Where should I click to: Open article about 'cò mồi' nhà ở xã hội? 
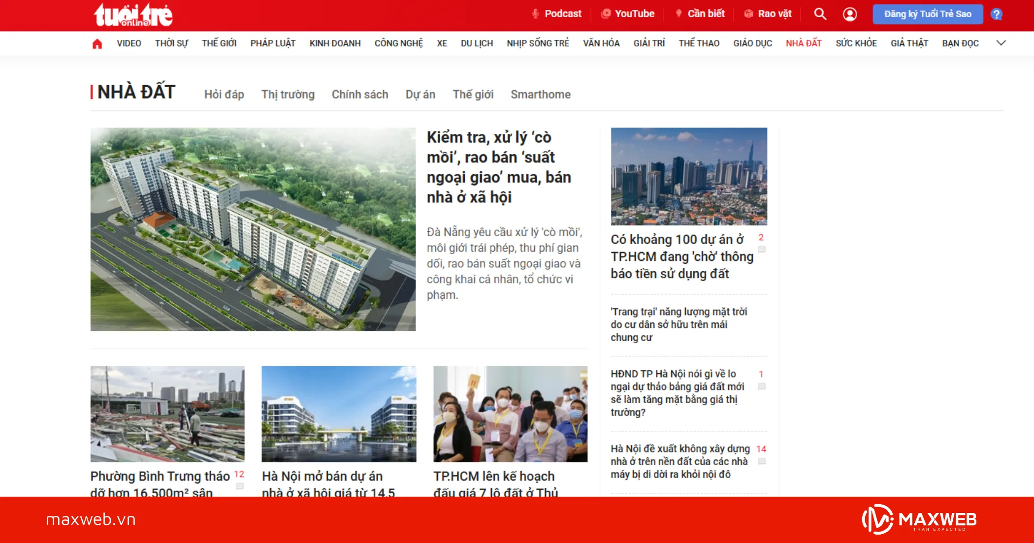click(x=499, y=167)
